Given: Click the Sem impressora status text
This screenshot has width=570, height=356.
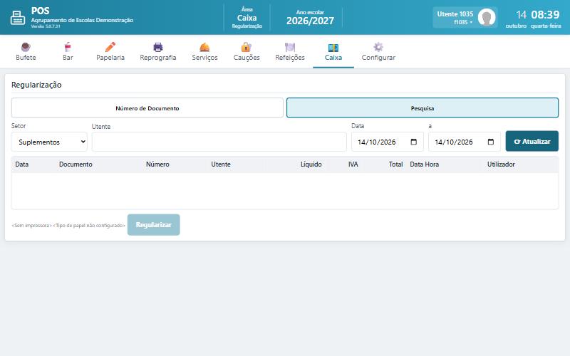Looking at the screenshot, I should pyautogui.click(x=31, y=226).
